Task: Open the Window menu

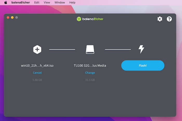Action: coord(60,2)
